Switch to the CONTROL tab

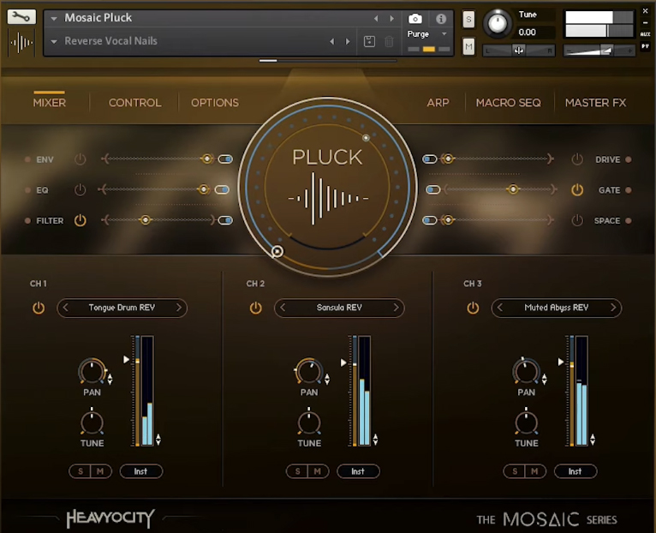[134, 103]
